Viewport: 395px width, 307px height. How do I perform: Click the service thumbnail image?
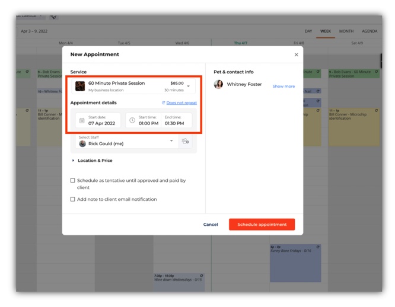(x=80, y=86)
